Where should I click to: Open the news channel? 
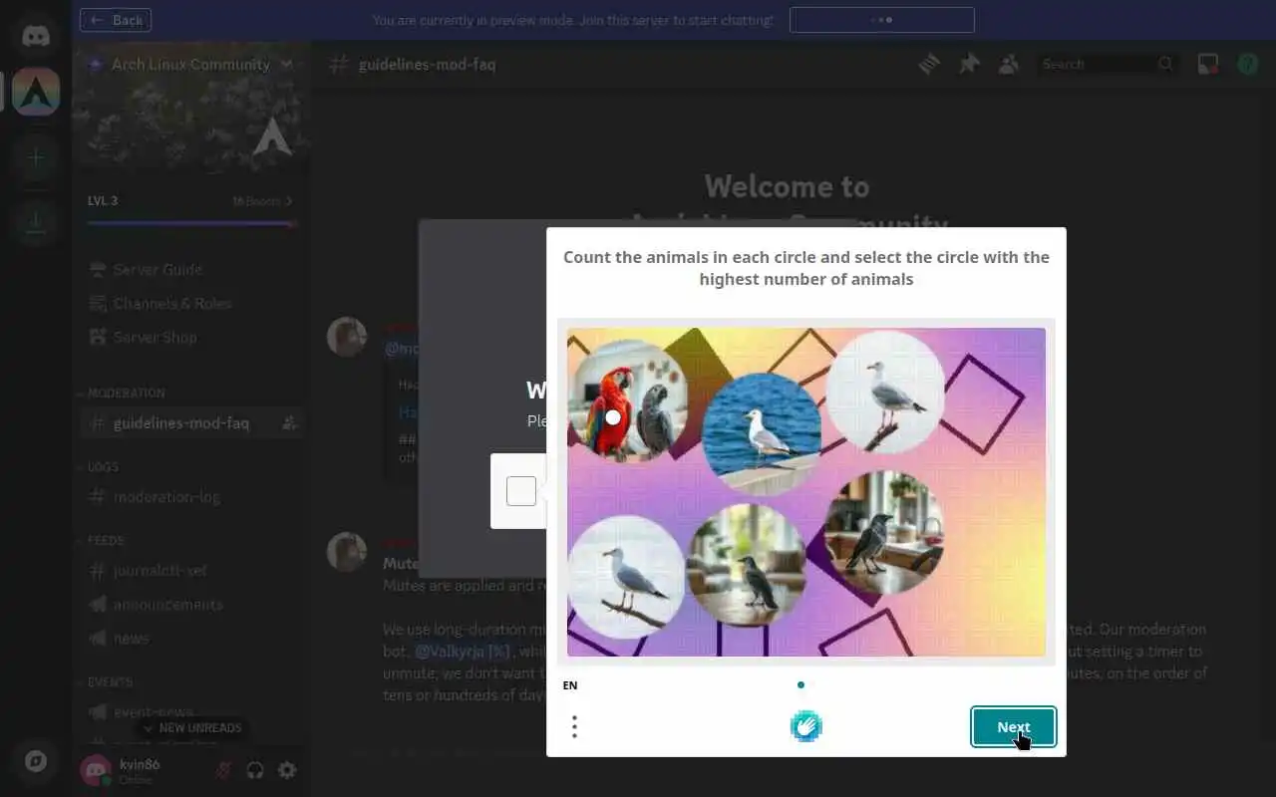(191, 638)
